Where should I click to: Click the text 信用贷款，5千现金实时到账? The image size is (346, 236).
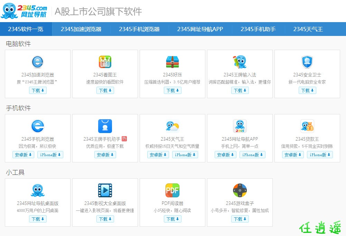point(307,146)
